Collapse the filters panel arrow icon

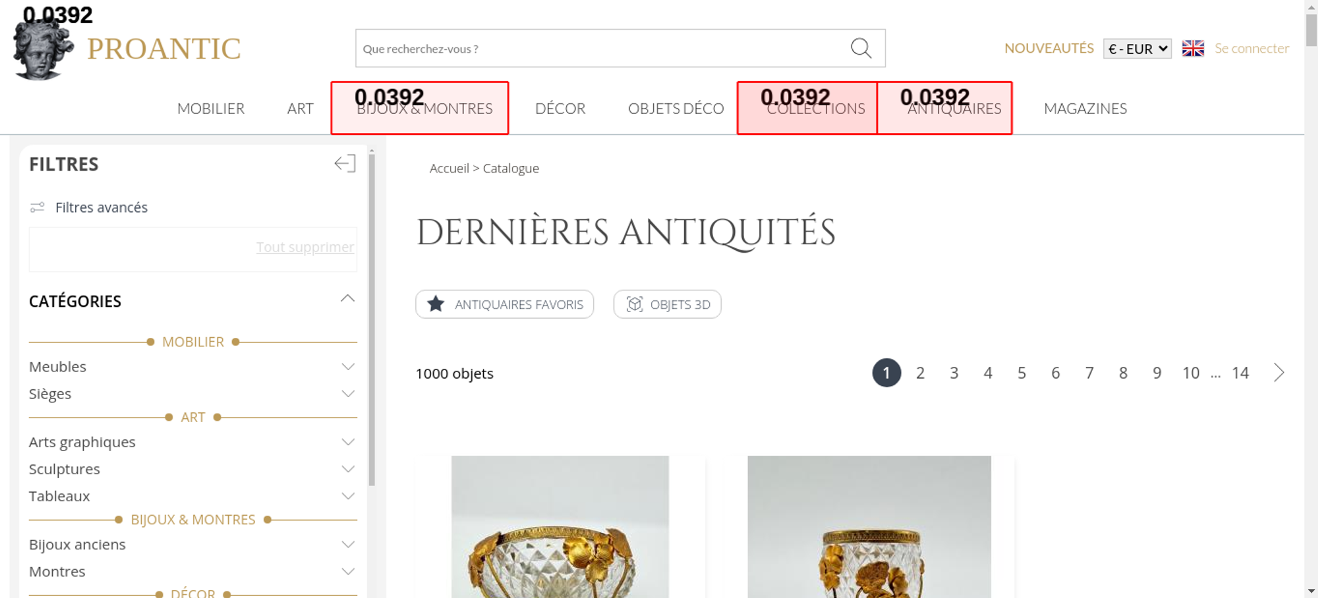coord(345,163)
